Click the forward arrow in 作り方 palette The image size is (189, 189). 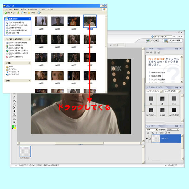tap(151, 52)
